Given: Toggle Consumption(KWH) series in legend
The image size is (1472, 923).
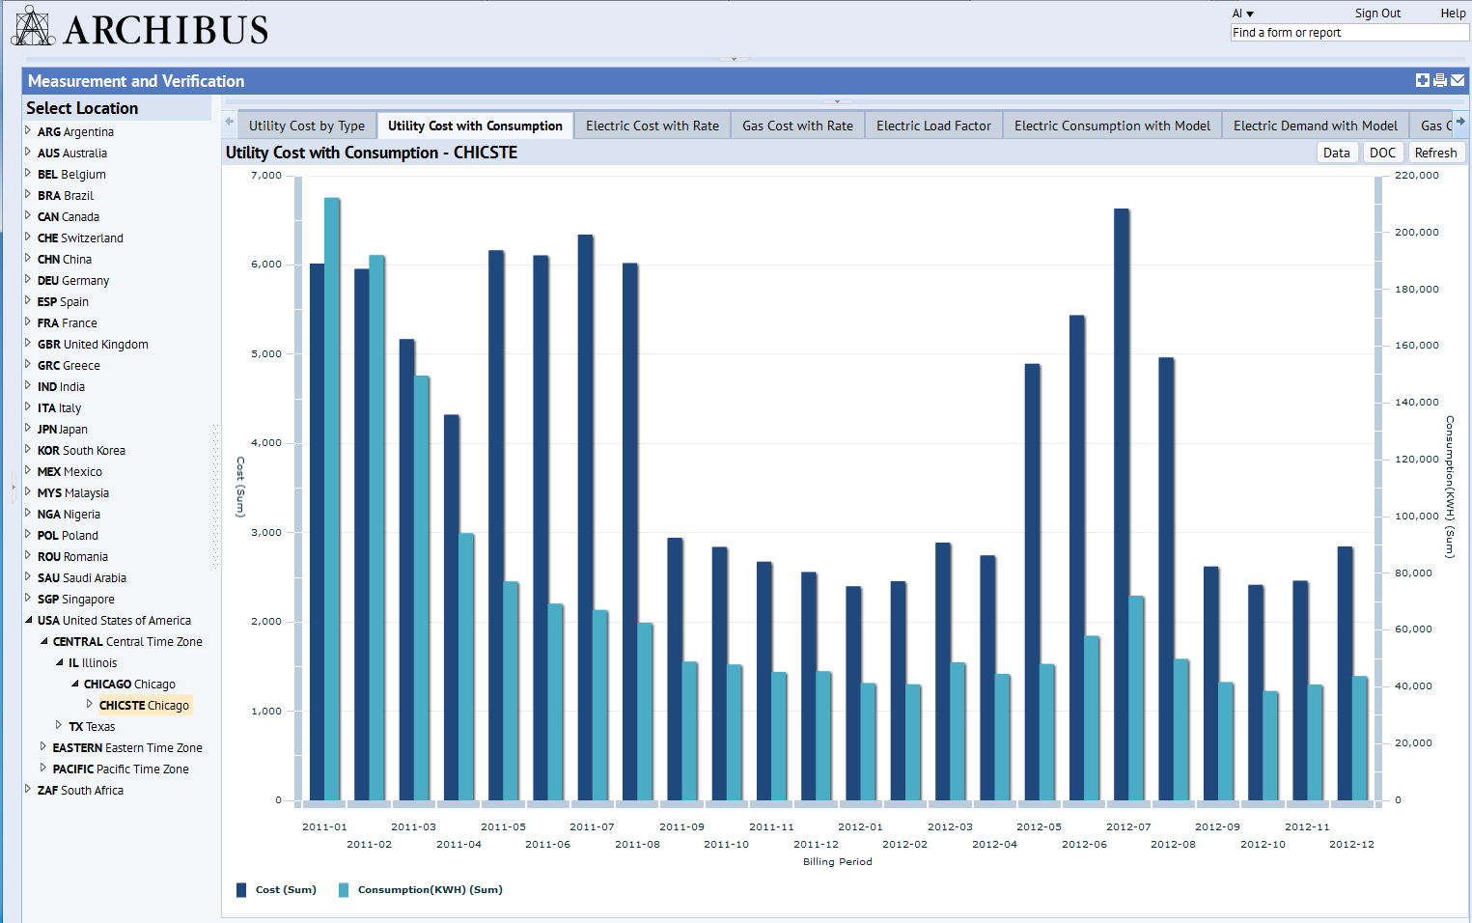Looking at the screenshot, I should point(421,890).
